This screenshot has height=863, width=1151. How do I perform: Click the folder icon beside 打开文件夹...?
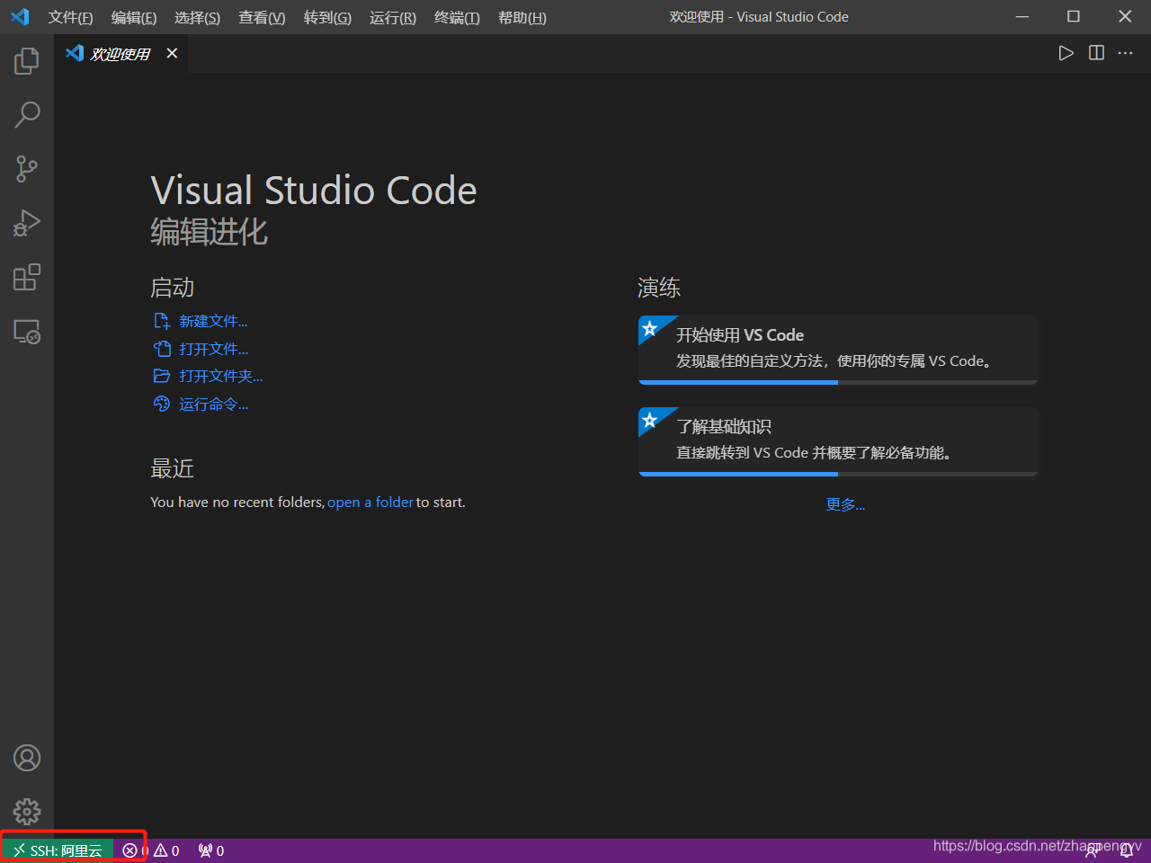pos(162,376)
